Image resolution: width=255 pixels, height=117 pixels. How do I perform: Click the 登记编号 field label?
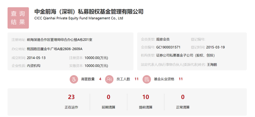click(198, 39)
